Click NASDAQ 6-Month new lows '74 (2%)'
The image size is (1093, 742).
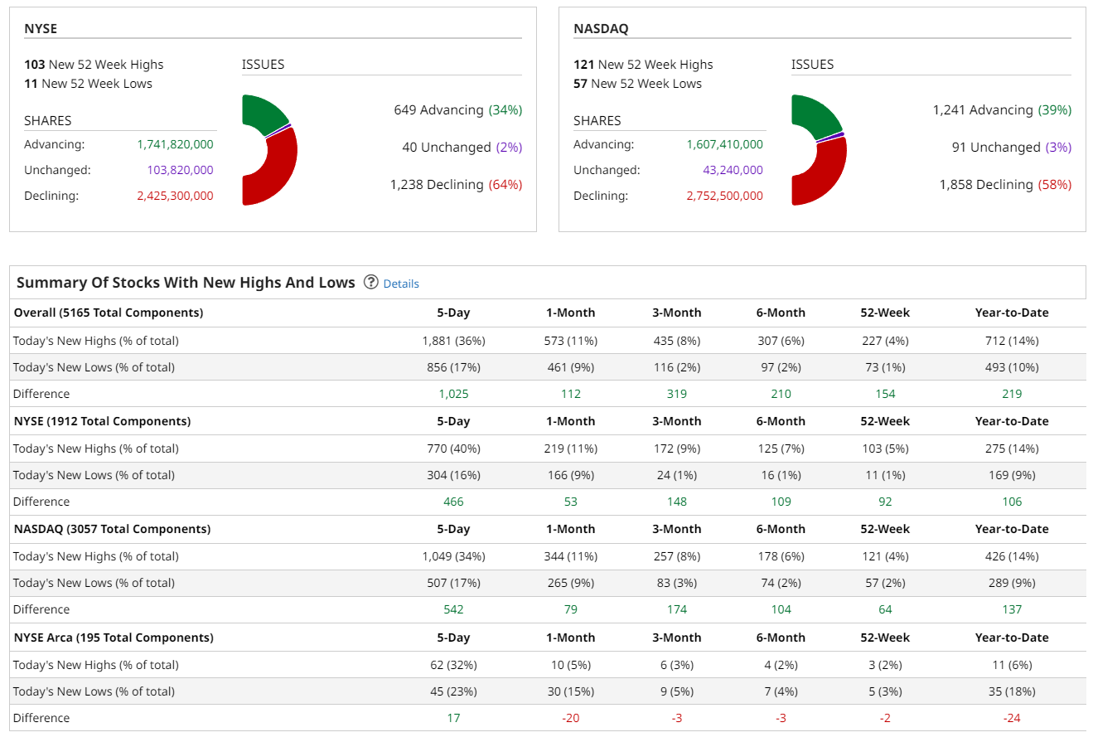point(781,583)
